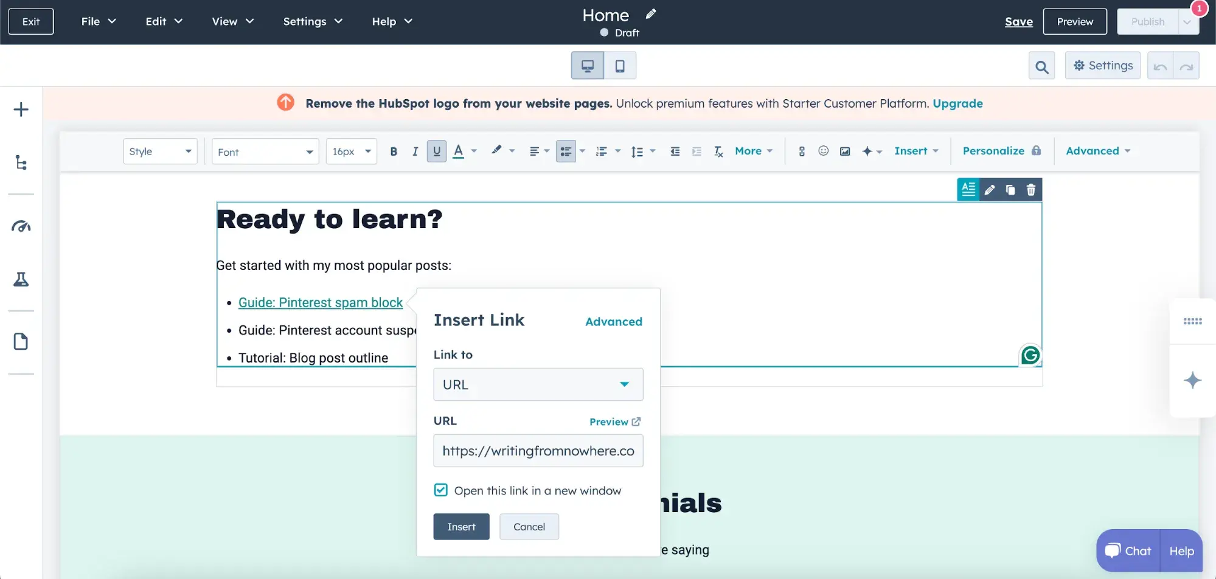Open the page Settings gear button
The image size is (1216, 579).
(x=1103, y=66)
